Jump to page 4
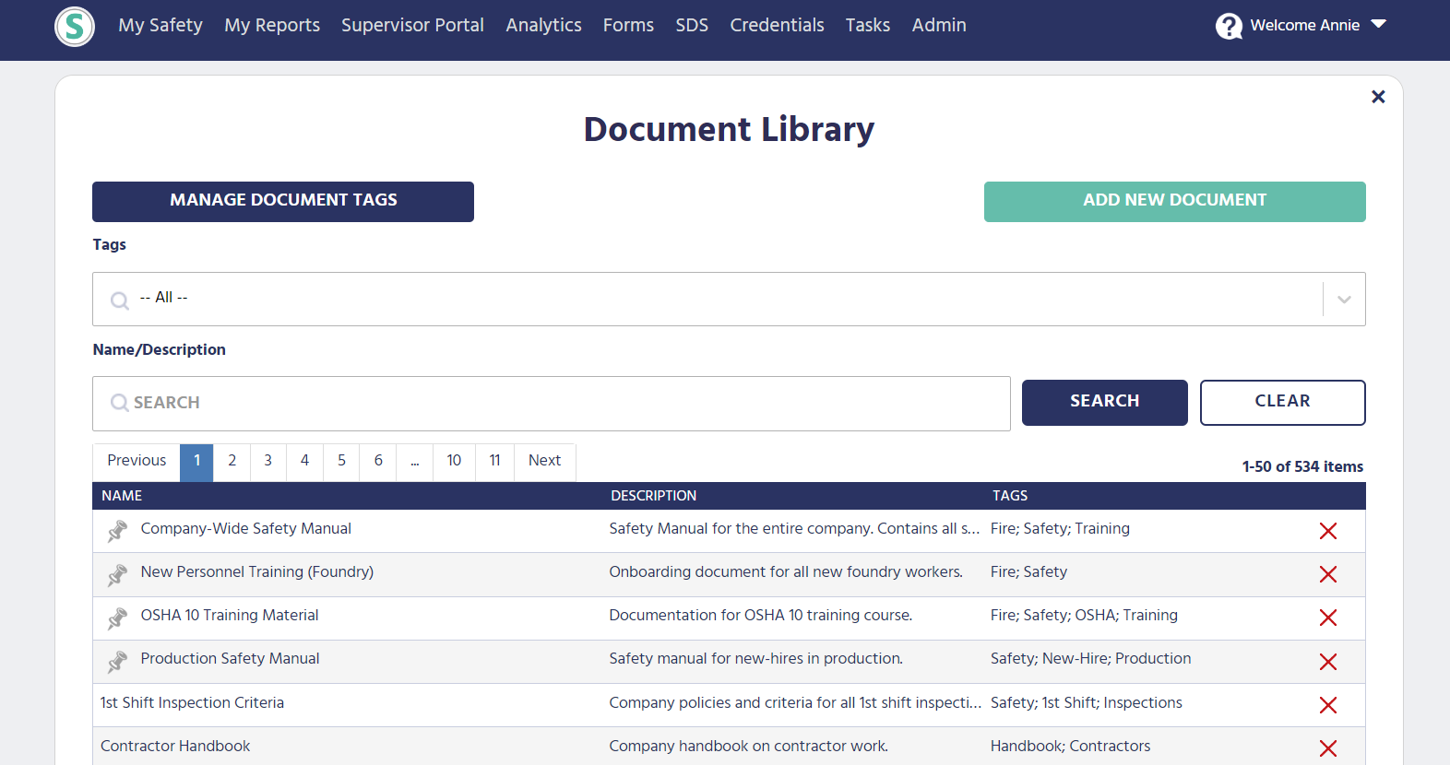 point(304,462)
